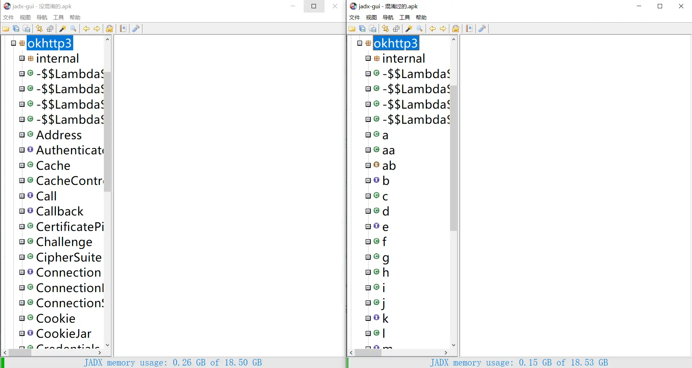Open 视图 menu in the 没混淆的.apk window

[x=25, y=17]
